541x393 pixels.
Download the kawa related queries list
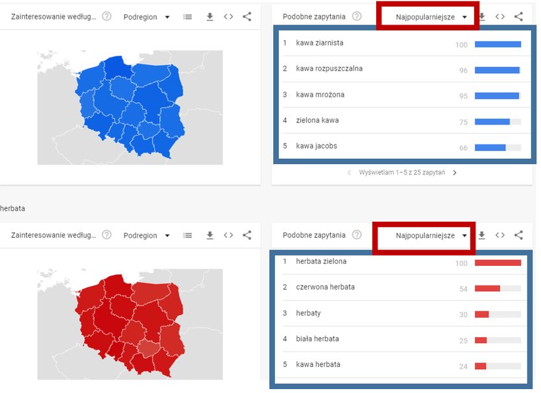point(481,16)
